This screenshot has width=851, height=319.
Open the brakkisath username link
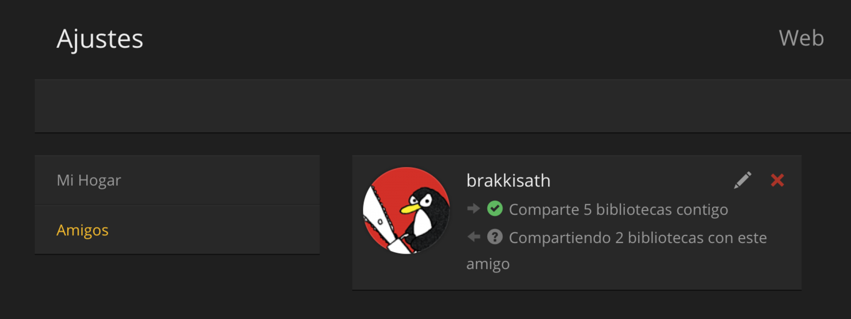pos(508,181)
